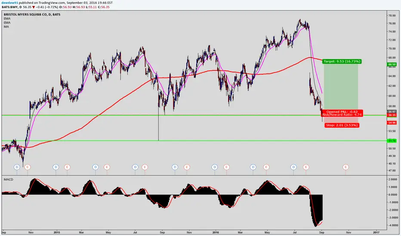Select the lower green horizontal line at 51.78
Screen dimensions: 401x236
click(x=194, y=141)
